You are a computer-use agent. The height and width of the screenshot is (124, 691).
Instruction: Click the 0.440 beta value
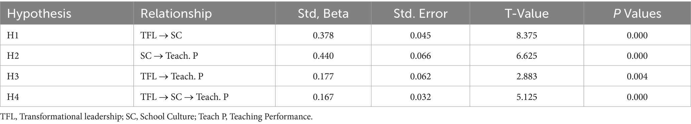[323, 55]
